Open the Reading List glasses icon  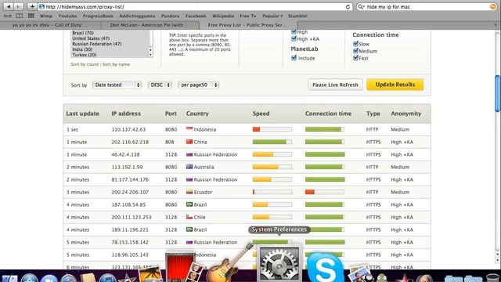click(8, 16)
